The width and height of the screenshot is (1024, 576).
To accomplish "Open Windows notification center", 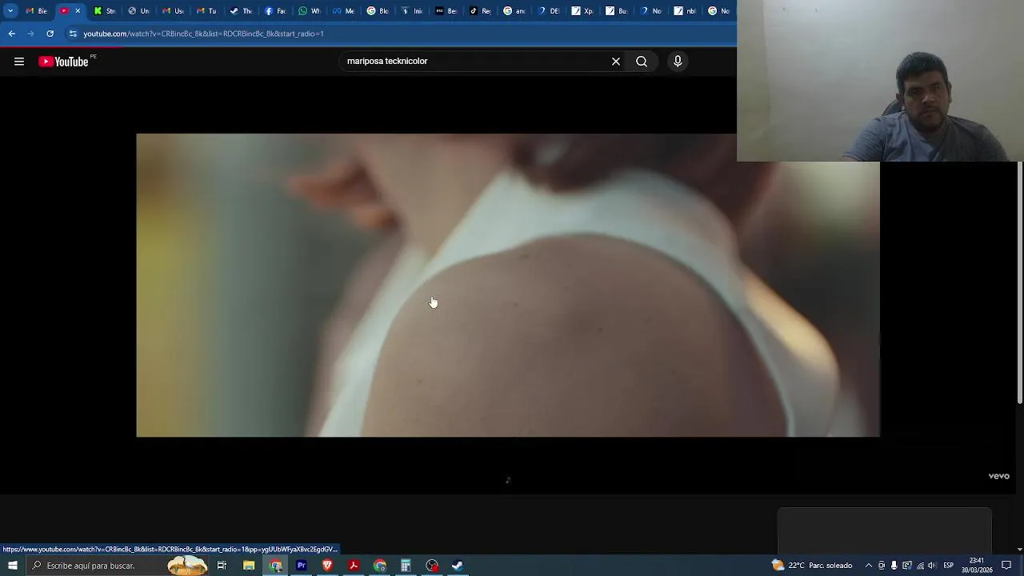I will point(1006,566).
